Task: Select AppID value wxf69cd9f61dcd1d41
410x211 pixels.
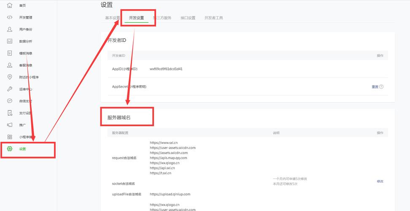Action: click(x=166, y=69)
